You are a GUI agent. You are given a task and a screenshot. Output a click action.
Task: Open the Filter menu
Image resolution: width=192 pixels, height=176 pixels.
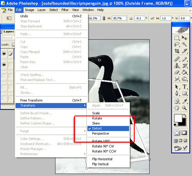pyautogui.click(x=65, y=10)
